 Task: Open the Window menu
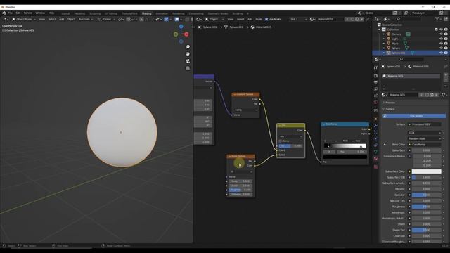pos(40,13)
